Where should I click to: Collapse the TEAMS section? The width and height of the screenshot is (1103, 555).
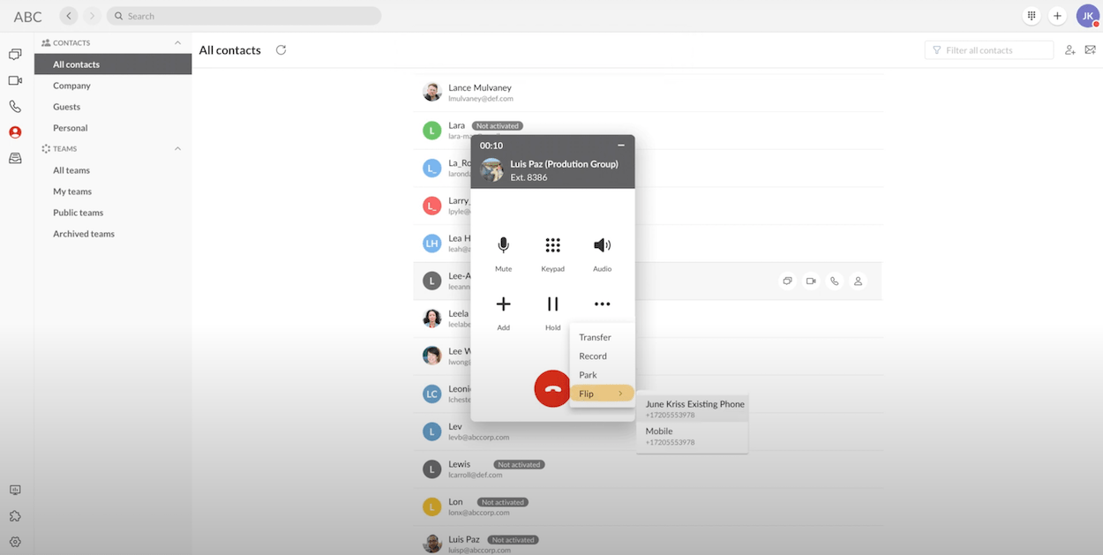click(177, 148)
